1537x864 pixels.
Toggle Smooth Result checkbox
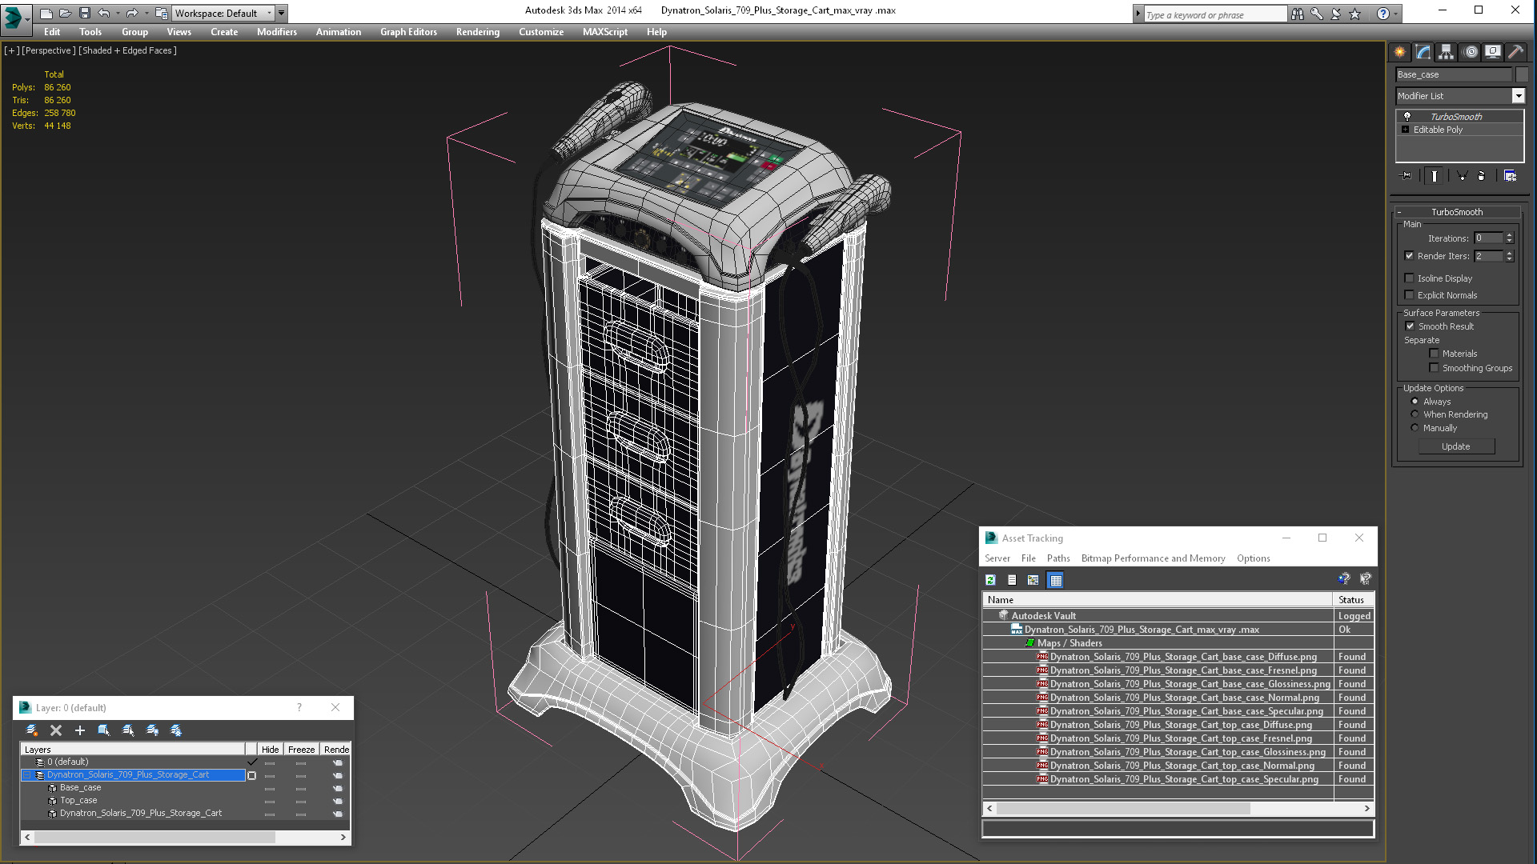[x=1411, y=326]
